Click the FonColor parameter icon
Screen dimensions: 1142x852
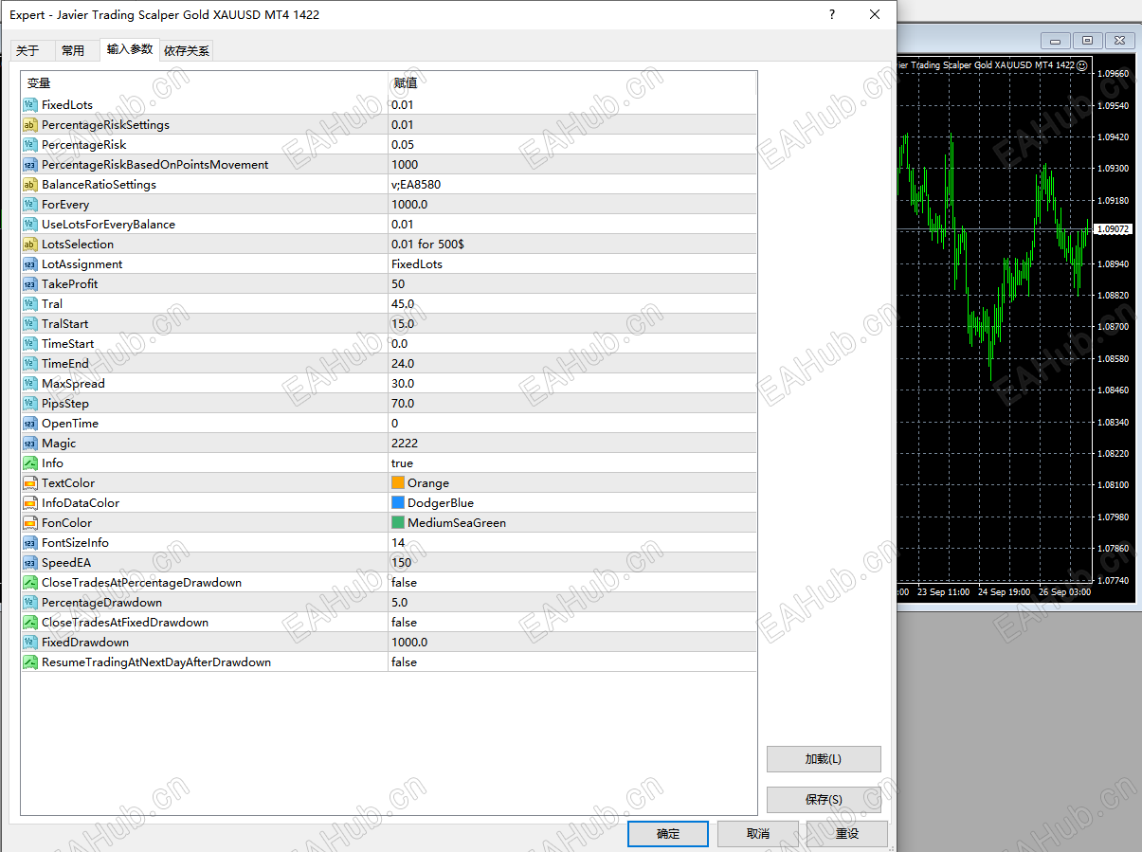pyautogui.click(x=30, y=523)
